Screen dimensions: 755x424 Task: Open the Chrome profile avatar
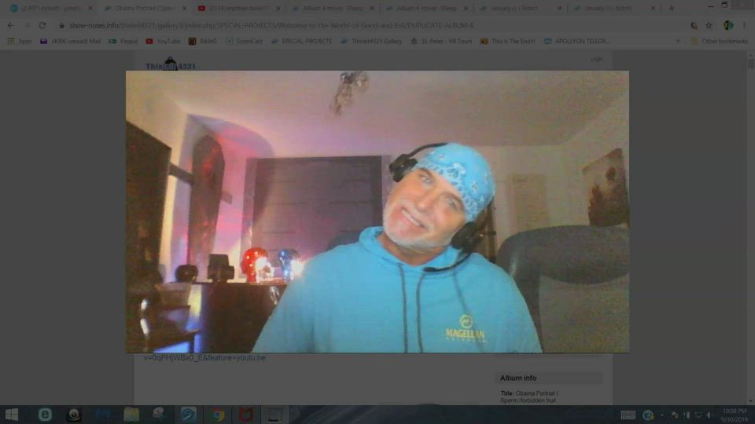728,25
